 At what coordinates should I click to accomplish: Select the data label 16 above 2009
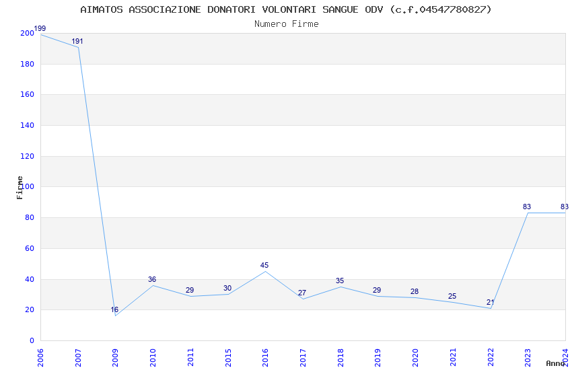click(x=114, y=310)
